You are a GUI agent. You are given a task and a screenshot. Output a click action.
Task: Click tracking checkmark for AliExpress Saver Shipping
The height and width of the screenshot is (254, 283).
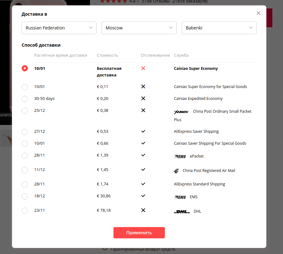(x=143, y=131)
